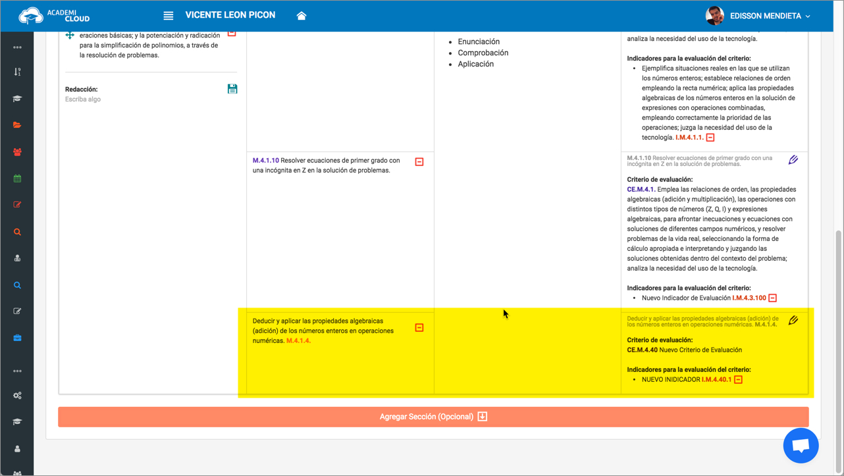Open the blue briefcase sidebar icon
This screenshot has width=844, height=476.
click(17, 338)
